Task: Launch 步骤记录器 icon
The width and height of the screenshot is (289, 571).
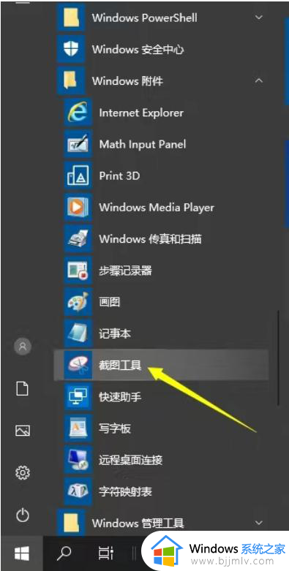Action: [x=78, y=271]
